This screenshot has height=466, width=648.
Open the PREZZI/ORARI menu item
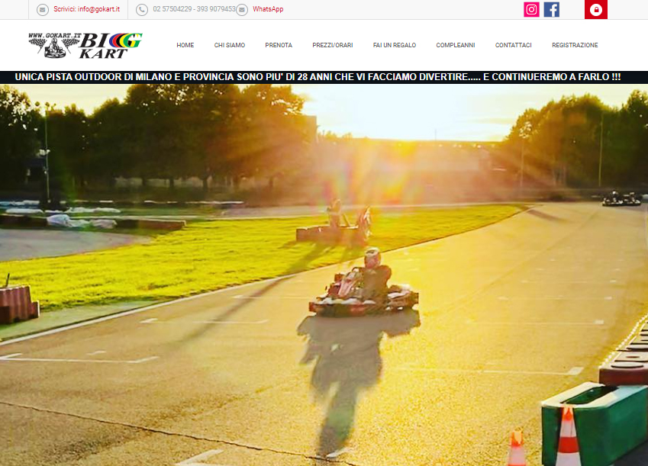pos(333,45)
